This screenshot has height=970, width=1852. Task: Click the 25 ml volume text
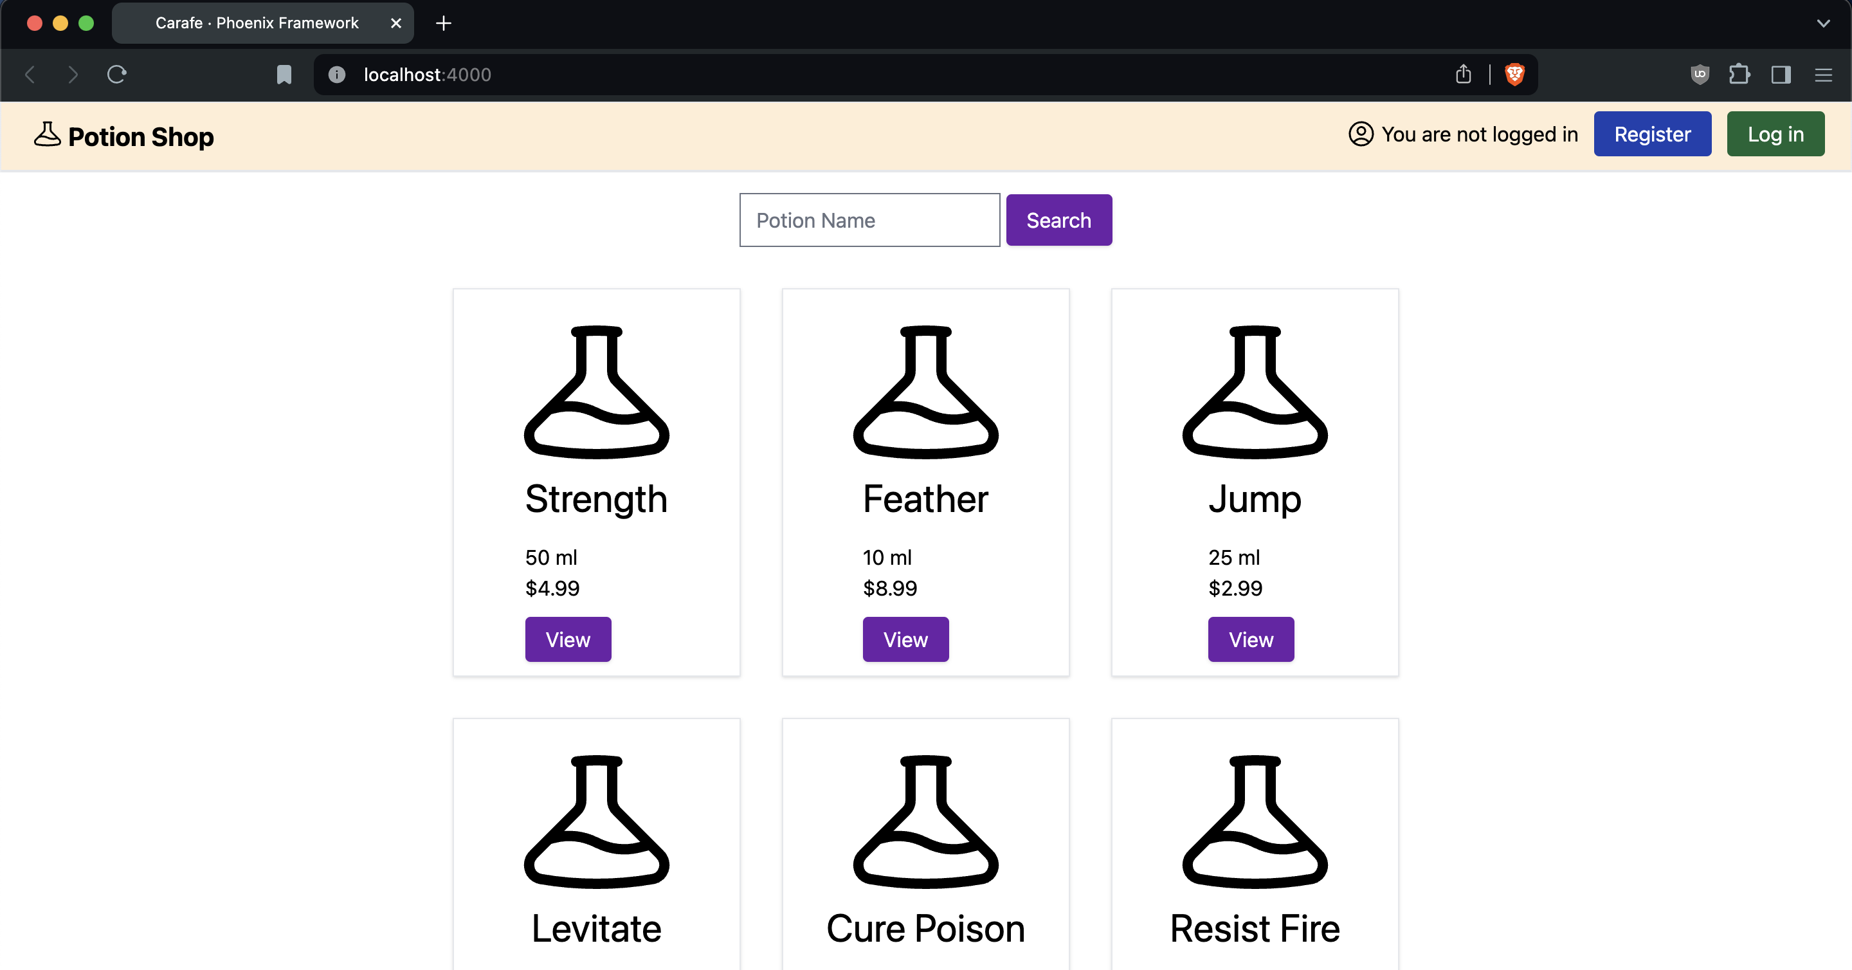pos(1235,557)
